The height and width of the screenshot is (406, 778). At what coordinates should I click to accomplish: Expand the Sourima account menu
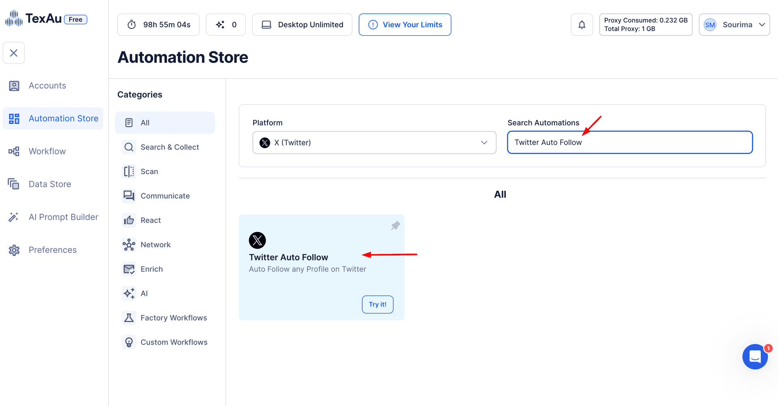[x=734, y=24]
